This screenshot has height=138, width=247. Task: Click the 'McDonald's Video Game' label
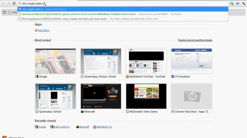pyautogui.click(x=144, y=112)
